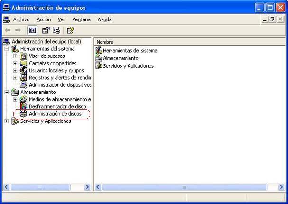Click the menu bar console system icon
The image size is (288, 204).
coord(7,19)
